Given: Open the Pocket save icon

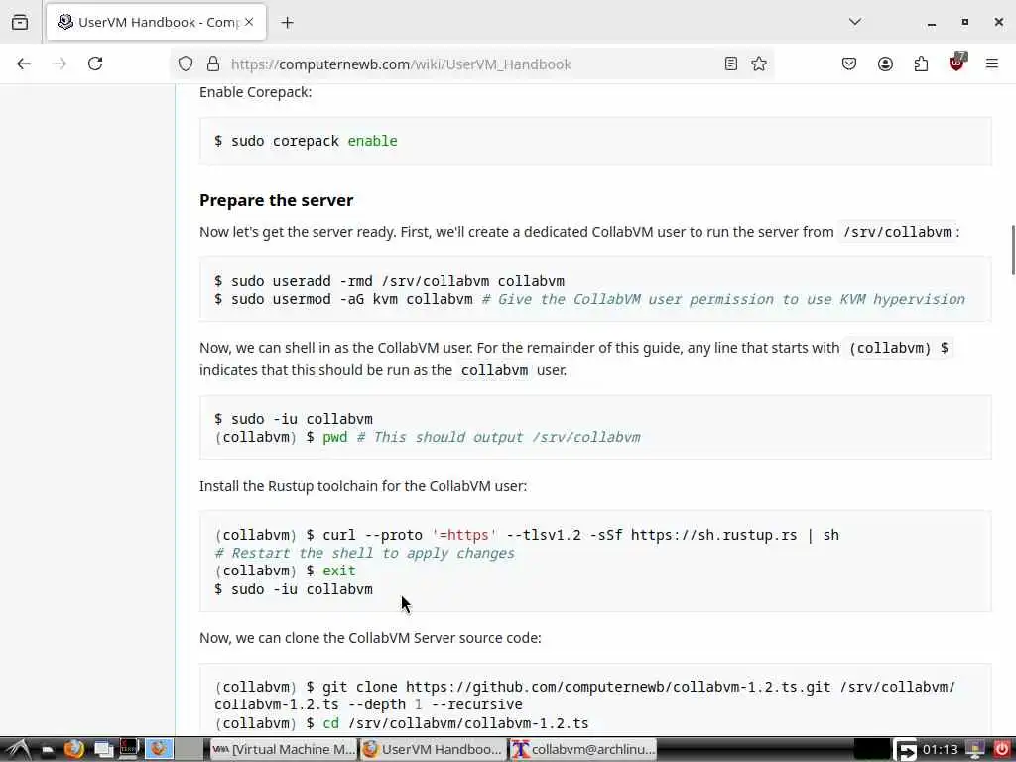Looking at the screenshot, I should click(x=849, y=63).
